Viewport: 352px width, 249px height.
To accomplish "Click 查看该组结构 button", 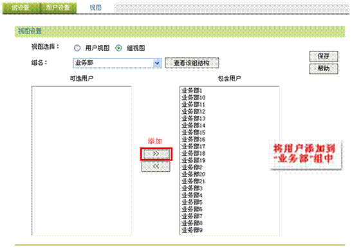I will click(192, 63).
